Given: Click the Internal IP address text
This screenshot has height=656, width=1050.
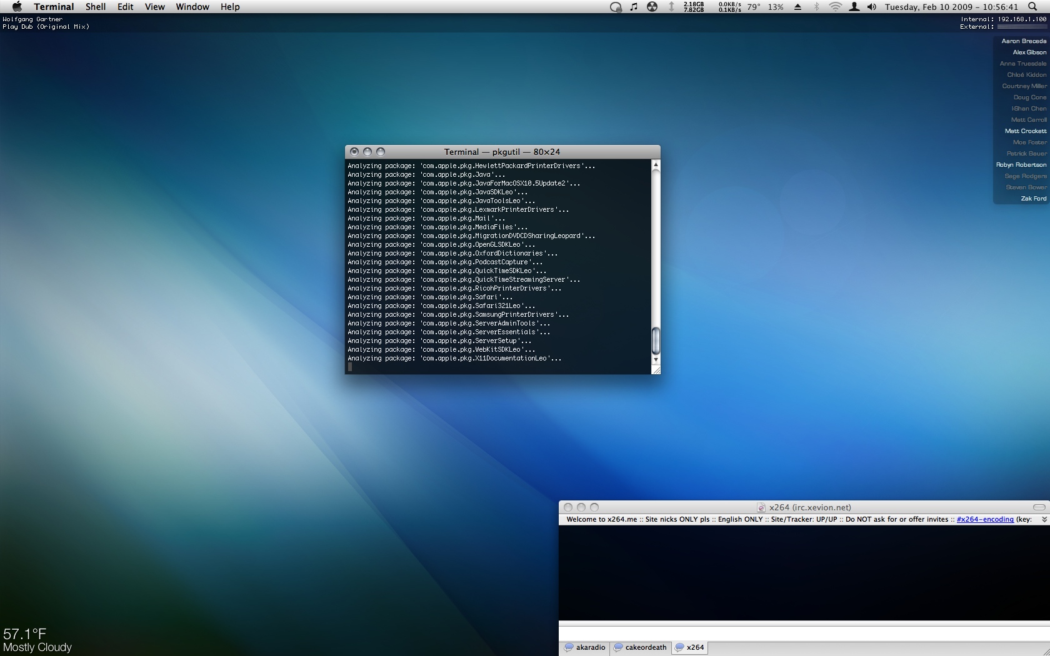Looking at the screenshot, I should (1004, 19).
